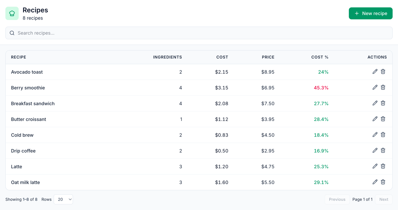This screenshot has width=398, height=210.
Task: Delete the Oat milk latte recipe
Action: click(x=383, y=182)
